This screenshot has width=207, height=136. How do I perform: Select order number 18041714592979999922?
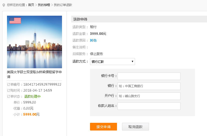[x=42, y=84]
